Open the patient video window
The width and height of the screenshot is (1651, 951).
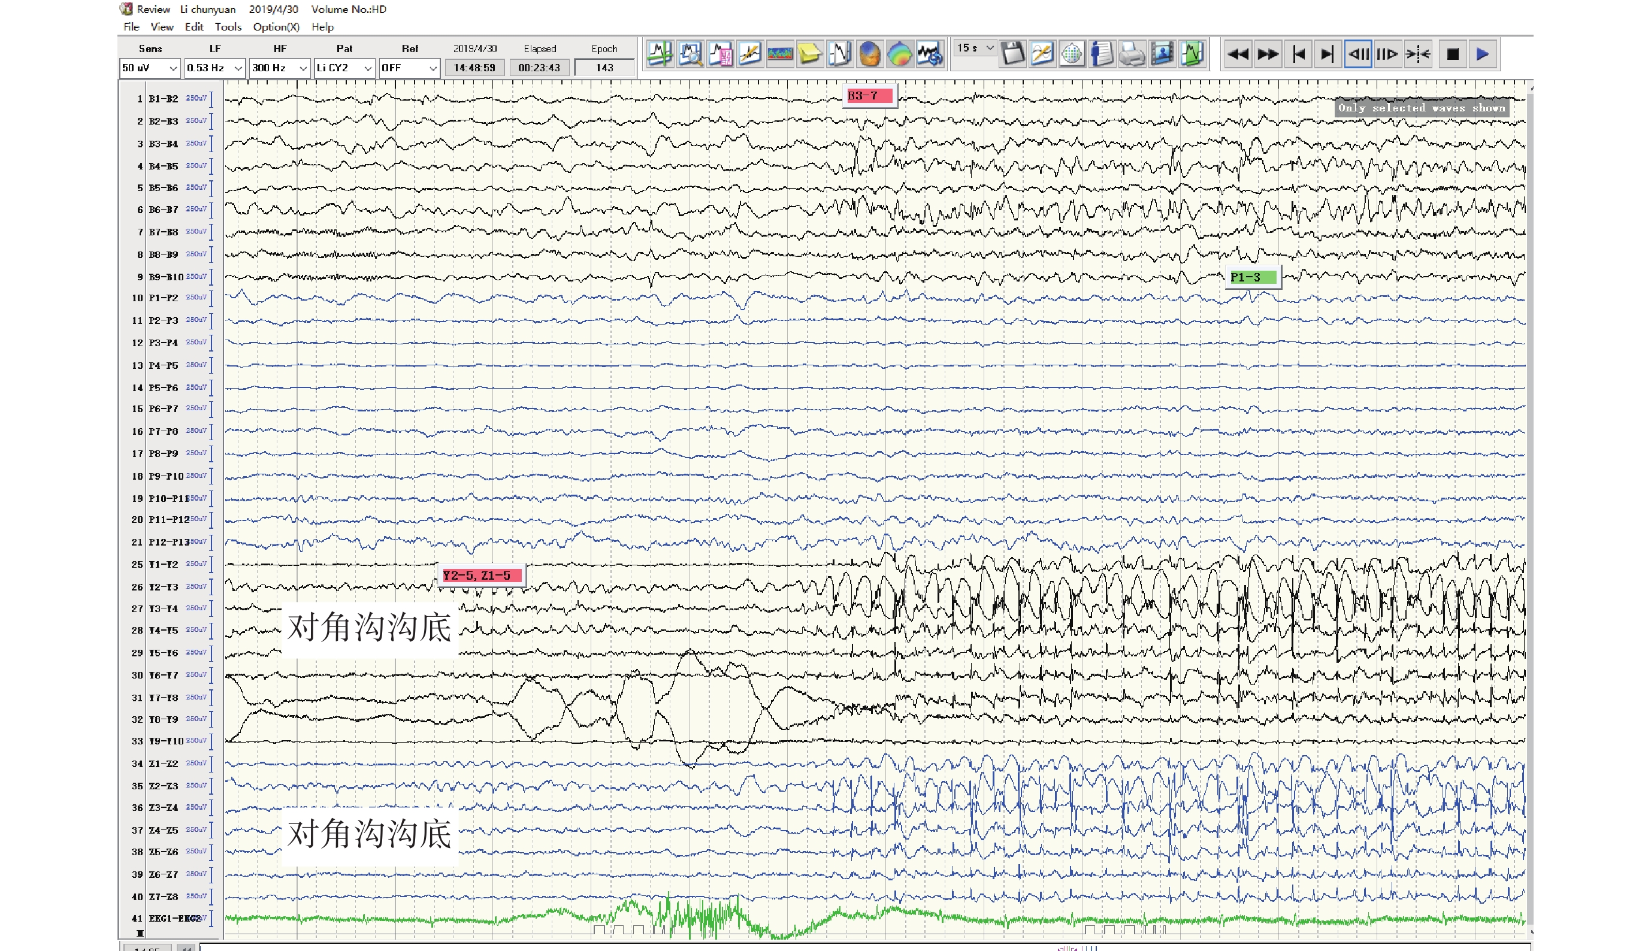coord(1162,54)
